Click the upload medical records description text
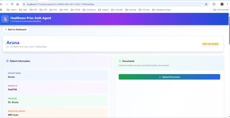Image resolution: width=230 pixels, height=118 pixels. coord(144,65)
